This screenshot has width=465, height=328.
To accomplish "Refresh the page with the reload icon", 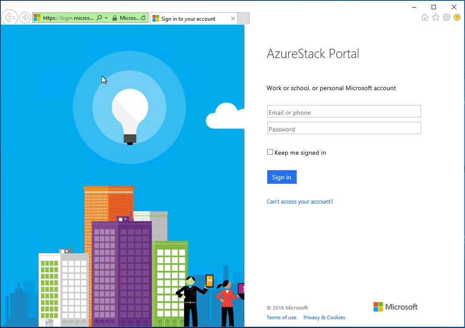I will 144,18.
